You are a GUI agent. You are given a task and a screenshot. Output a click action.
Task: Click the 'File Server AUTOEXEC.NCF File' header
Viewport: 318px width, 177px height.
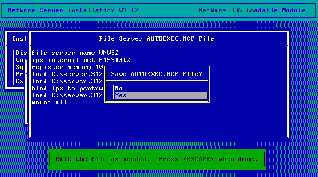(x=156, y=38)
